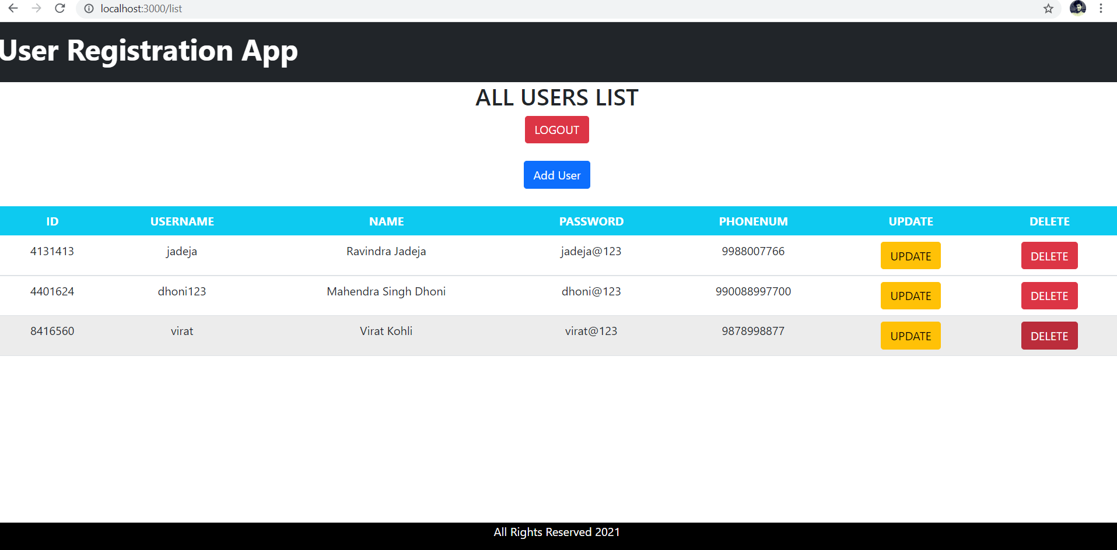The width and height of the screenshot is (1117, 550).
Task: Select phone number 990088997700
Action: (753, 291)
